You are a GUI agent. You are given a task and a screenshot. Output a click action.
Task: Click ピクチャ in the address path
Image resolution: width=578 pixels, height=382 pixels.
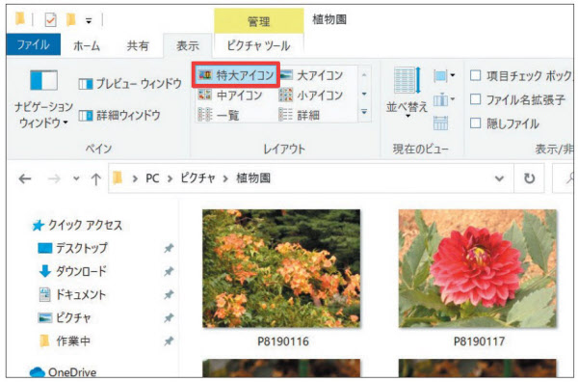[x=197, y=178]
